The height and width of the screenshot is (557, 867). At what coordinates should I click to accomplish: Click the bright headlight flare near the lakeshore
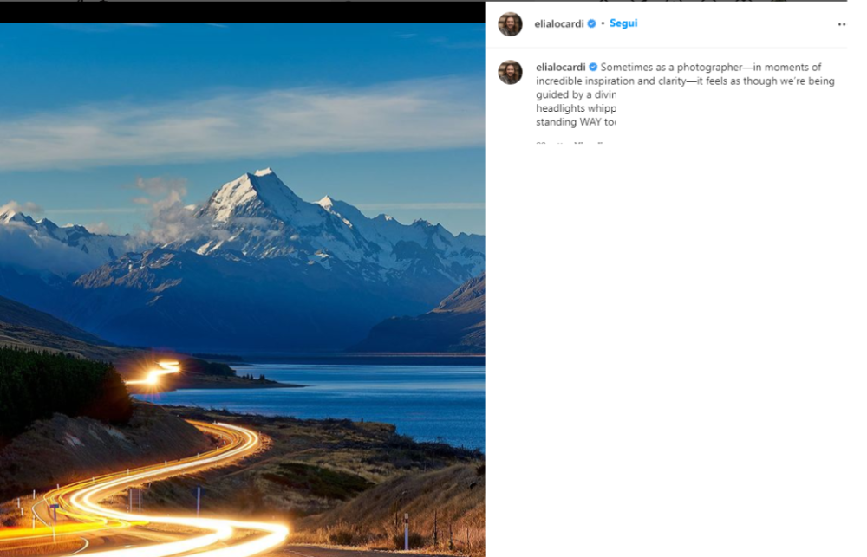click(155, 373)
